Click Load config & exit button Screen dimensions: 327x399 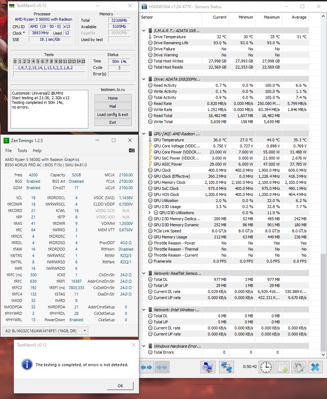(113, 115)
